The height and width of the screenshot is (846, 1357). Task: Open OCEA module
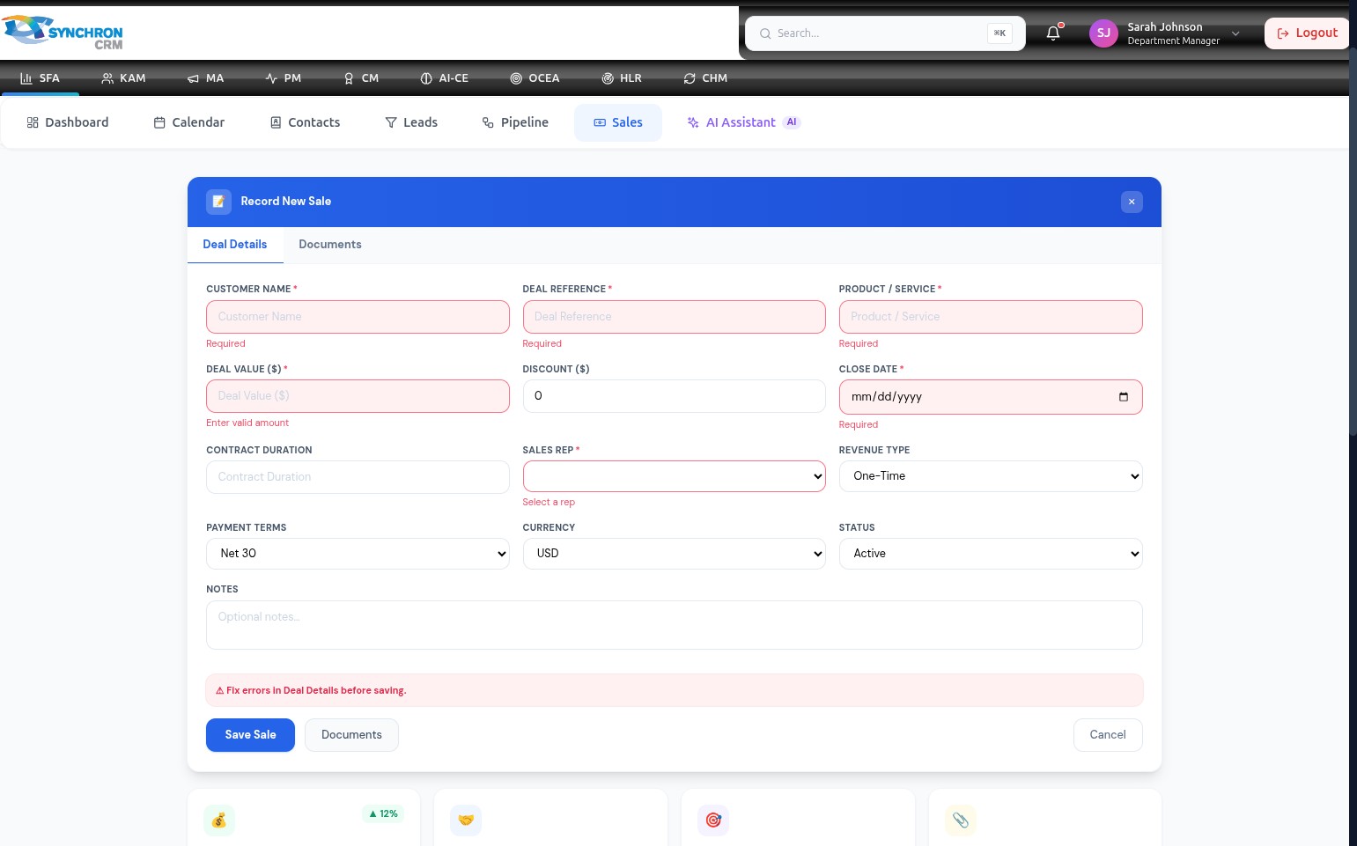coord(535,78)
